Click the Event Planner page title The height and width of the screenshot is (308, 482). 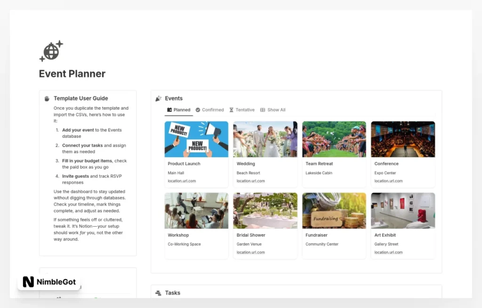pyautogui.click(x=72, y=74)
